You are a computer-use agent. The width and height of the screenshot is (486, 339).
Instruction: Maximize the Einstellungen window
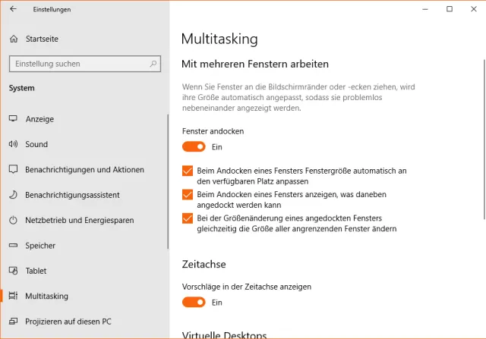click(450, 9)
